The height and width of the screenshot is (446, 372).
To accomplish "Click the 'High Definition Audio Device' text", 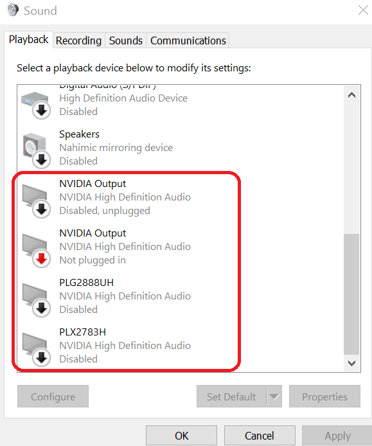I will [x=123, y=98].
